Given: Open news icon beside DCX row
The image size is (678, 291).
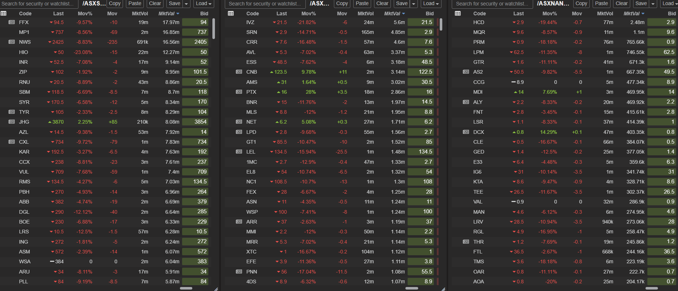Looking at the screenshot, I should point(466,132).
